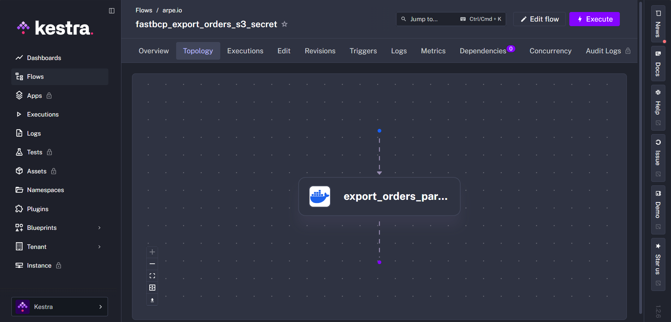Fit the topology graph to screen
This screenshot has width=671, height=322.
(x=152, y=275)
